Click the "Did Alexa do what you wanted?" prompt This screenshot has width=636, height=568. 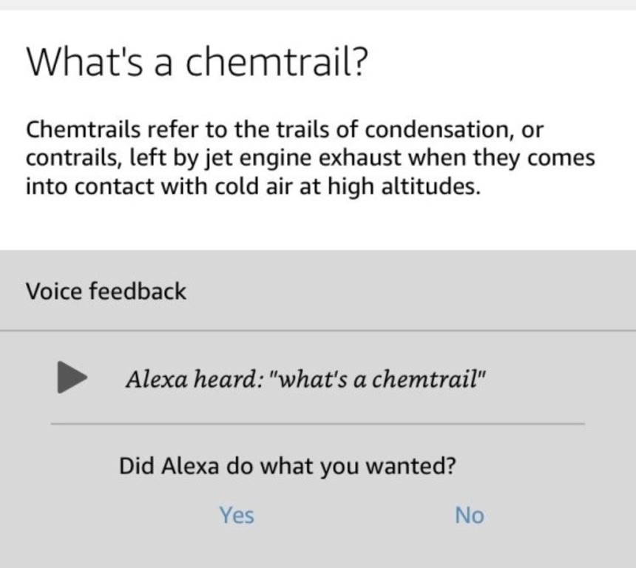click(287, 467)
